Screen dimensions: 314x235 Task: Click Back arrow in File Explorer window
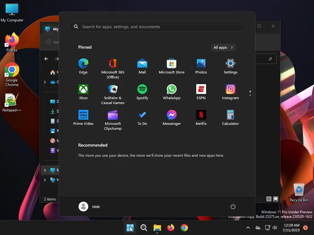pyautogui.click(x=46, y=59)
